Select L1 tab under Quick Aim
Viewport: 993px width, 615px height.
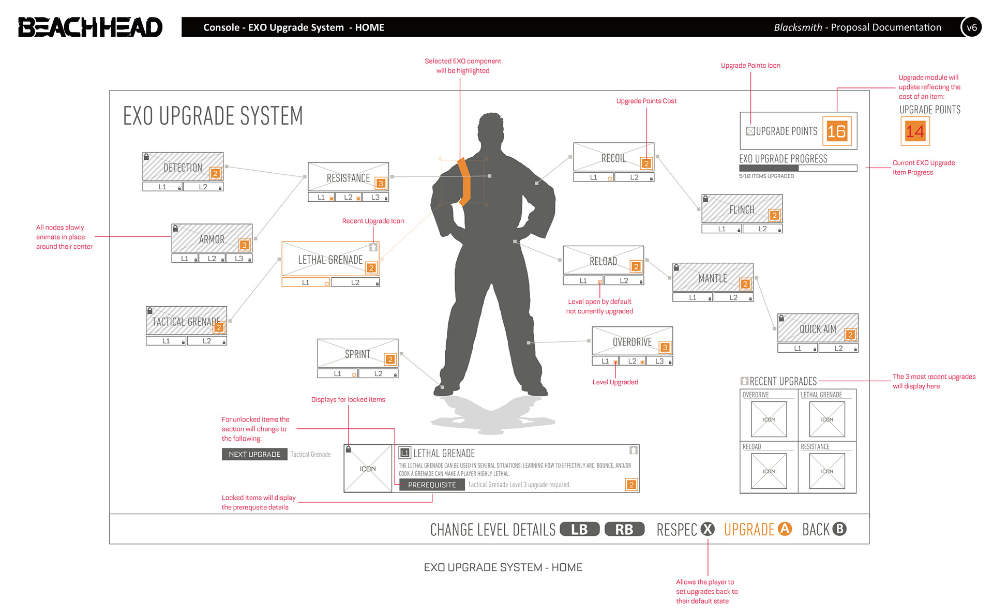tap(798, 348)
